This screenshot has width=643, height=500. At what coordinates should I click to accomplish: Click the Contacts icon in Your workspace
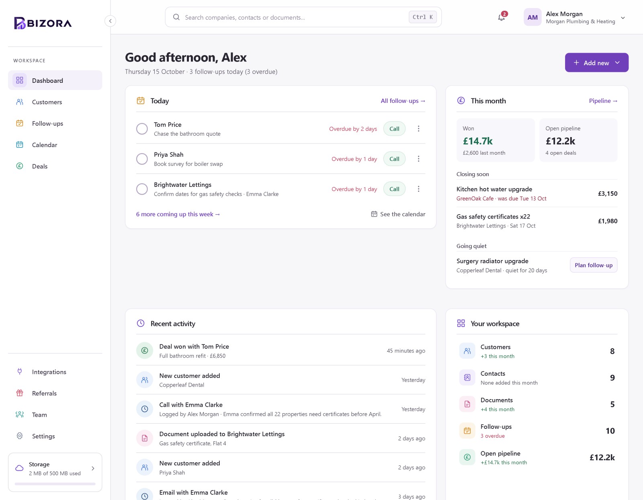(467, 377)
